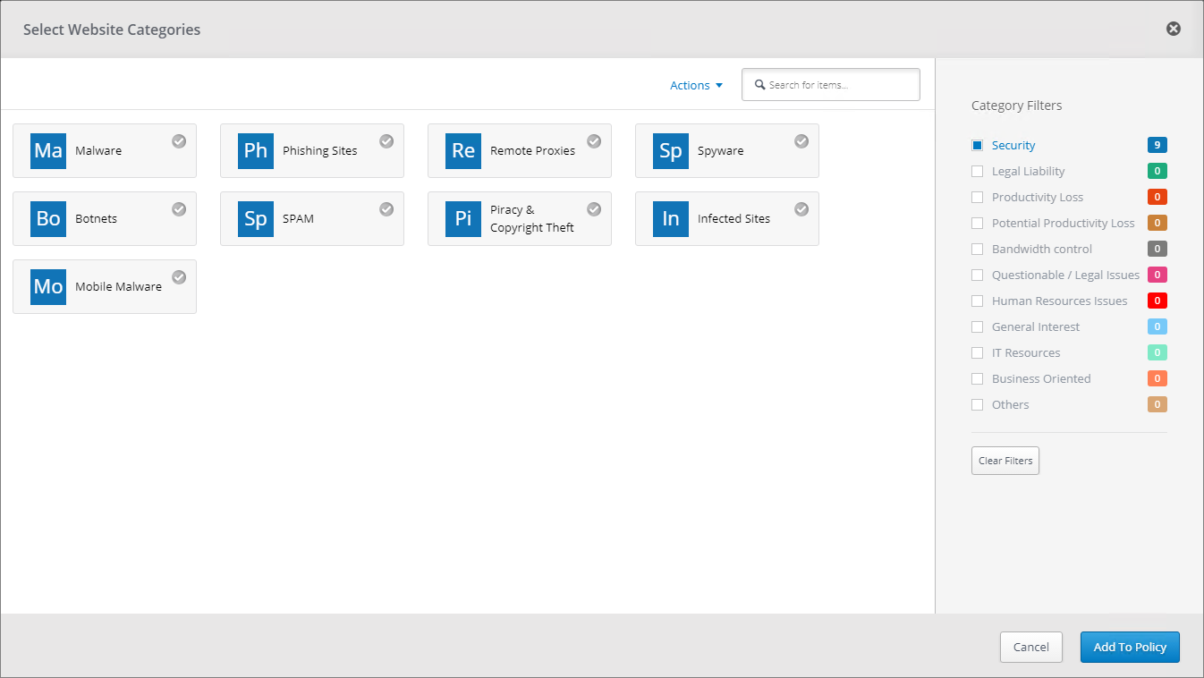
Task: Check the Human Resources Issues filter
Action: pyautogui.click(x=978, y=301)
